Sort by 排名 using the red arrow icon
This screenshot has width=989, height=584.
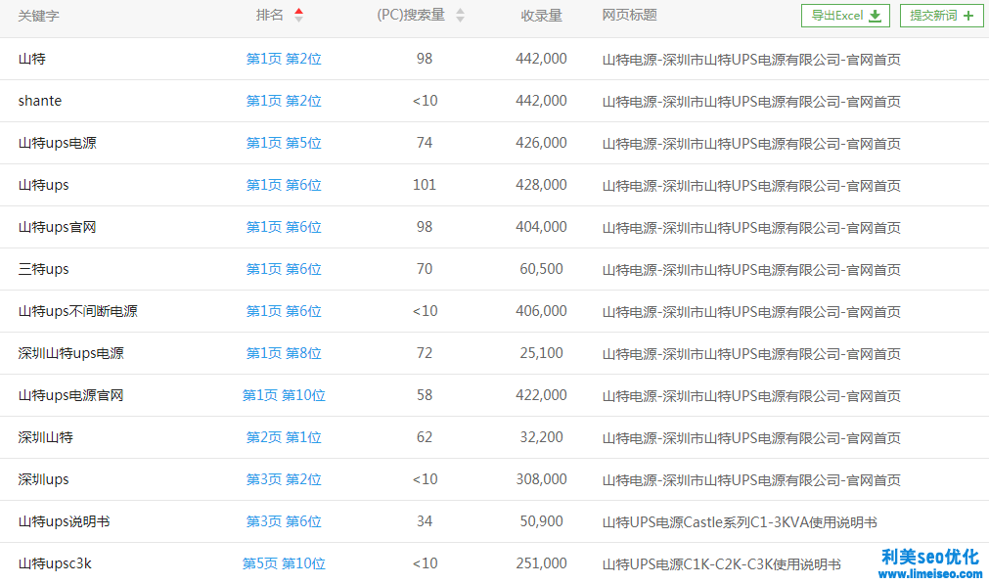pyautogui.click(x=299, y=15)
